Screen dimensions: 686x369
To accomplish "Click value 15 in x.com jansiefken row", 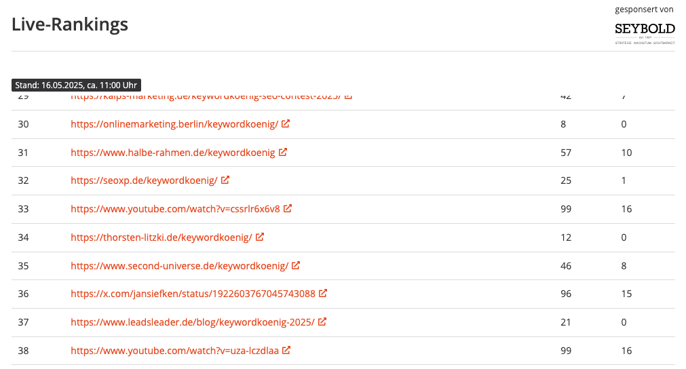I will [626, 294].
